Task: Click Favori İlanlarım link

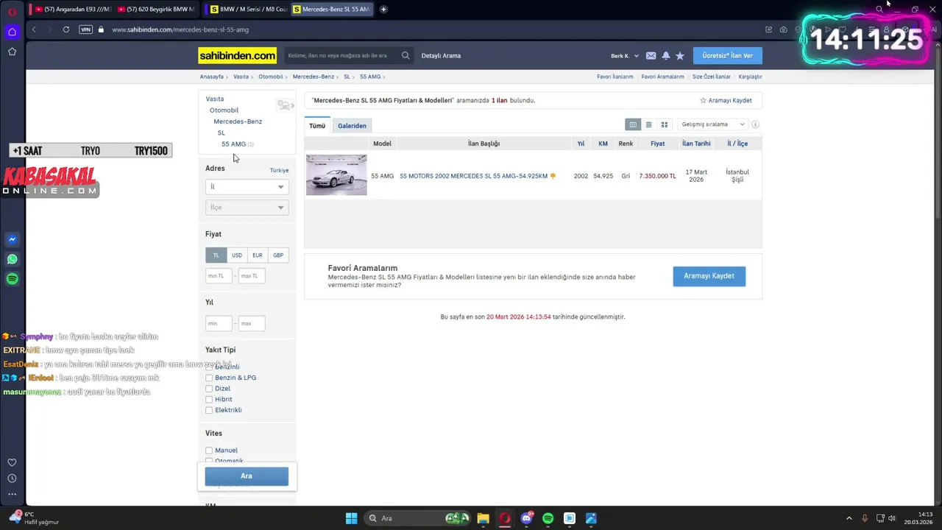Action: click(615, 77)
